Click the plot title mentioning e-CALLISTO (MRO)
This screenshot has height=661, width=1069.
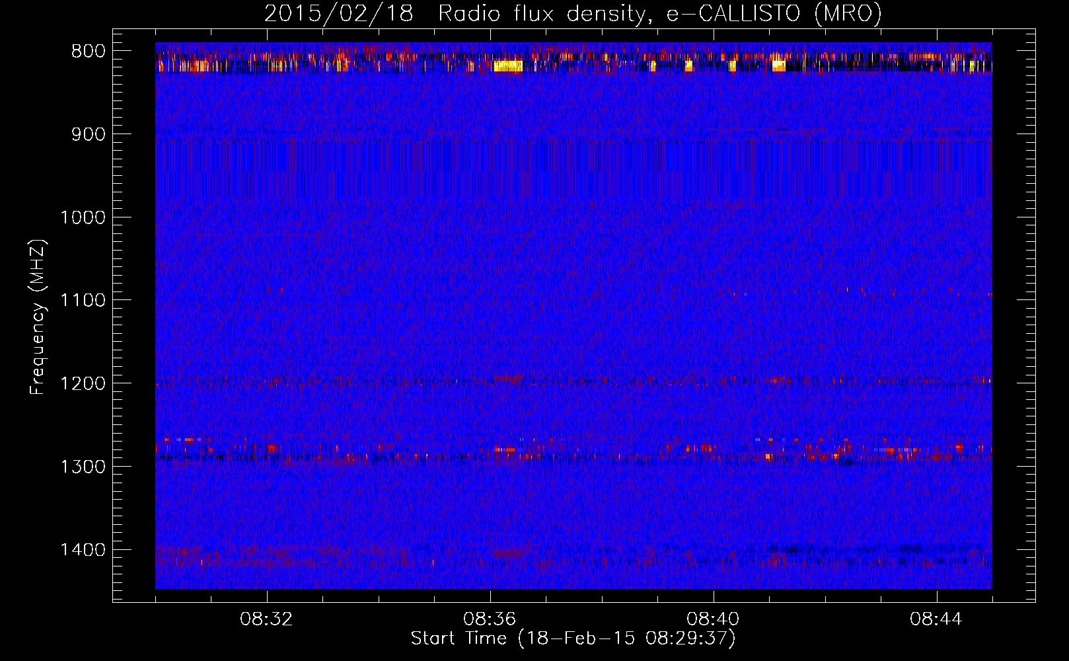573,14
